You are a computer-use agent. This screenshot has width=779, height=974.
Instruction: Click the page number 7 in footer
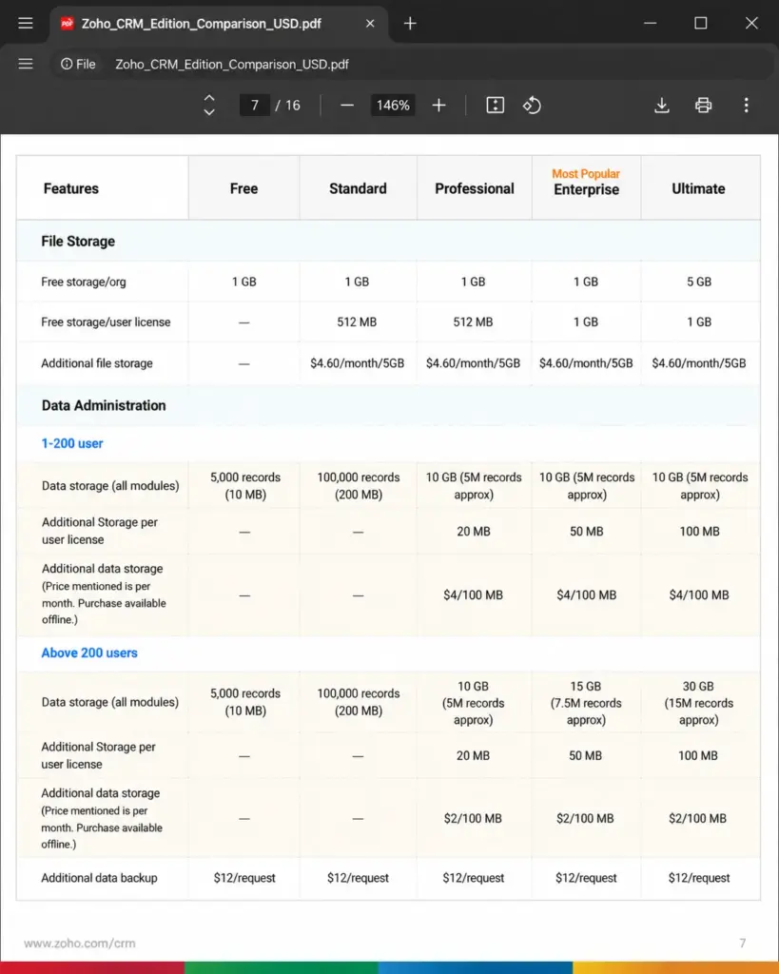tap(742, 944)
